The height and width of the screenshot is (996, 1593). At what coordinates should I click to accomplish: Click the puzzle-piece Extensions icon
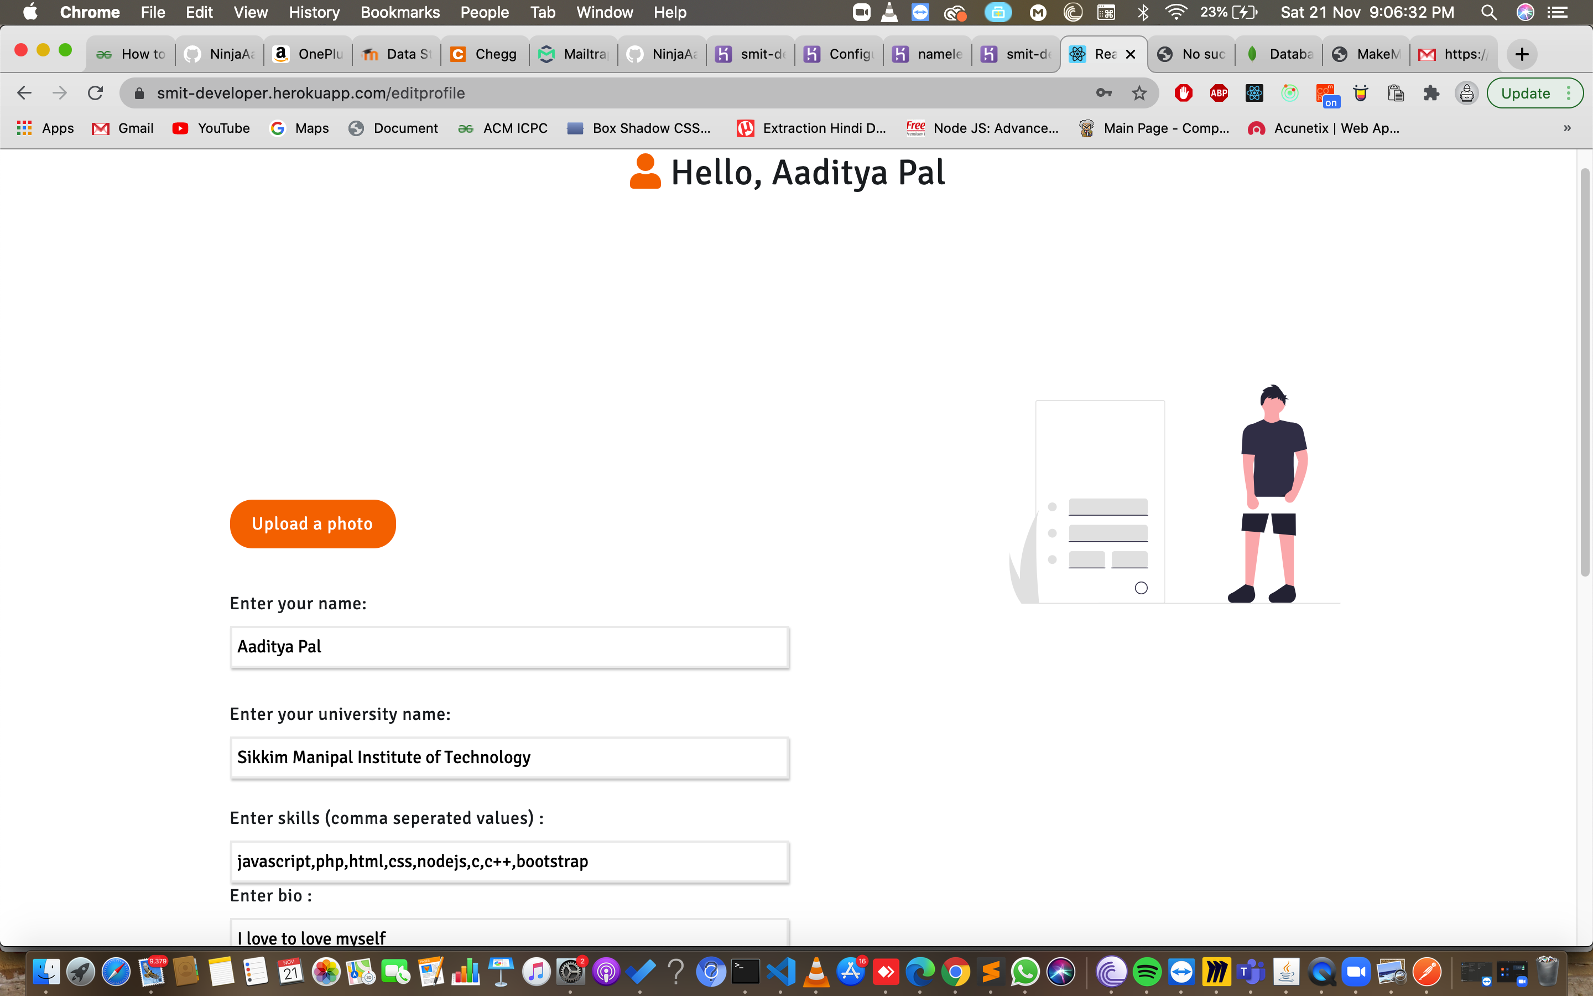[x=1431, y=93]
